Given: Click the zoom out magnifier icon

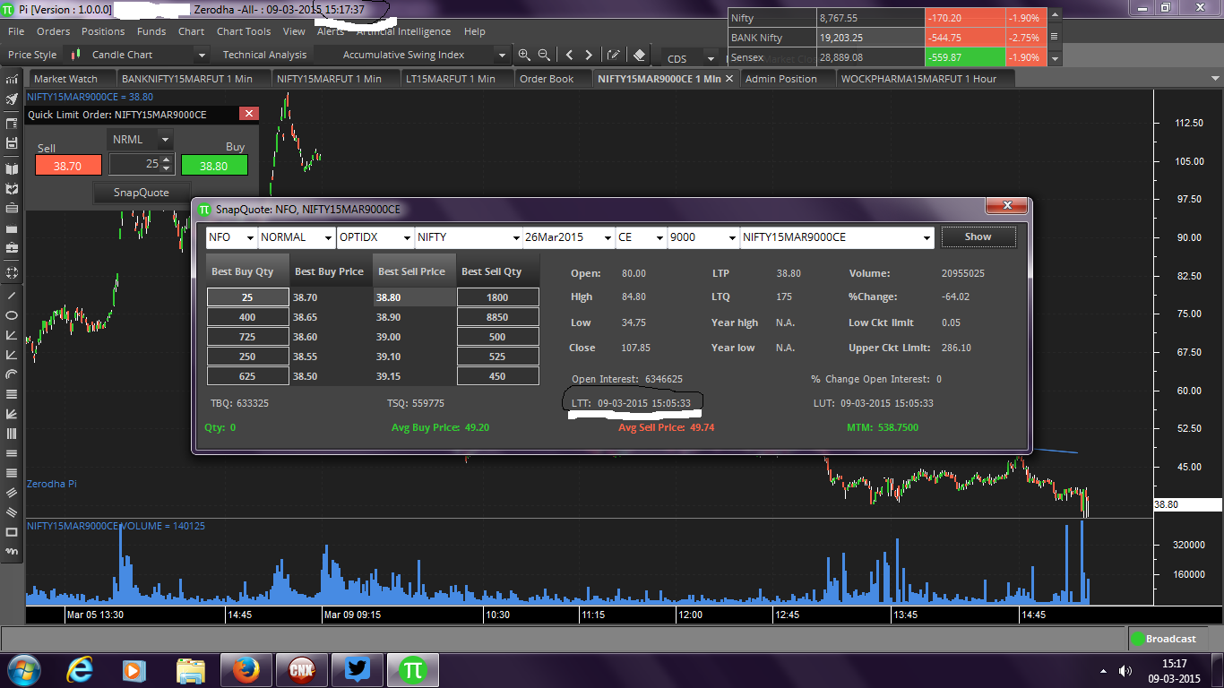Looking at the screenshot, I should tap(544, 55).
